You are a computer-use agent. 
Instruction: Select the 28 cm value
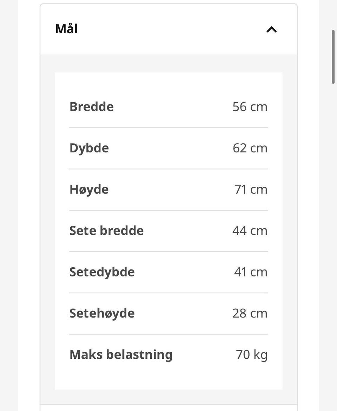click(x=250, y=313)
